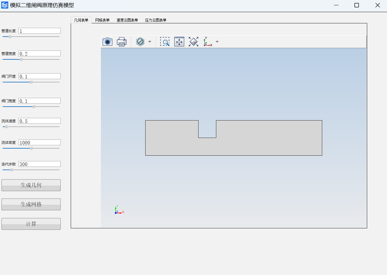This screenshot has height=275, width=387.
Task: Click the 管道宽度 input field
Action: (39, 53)
